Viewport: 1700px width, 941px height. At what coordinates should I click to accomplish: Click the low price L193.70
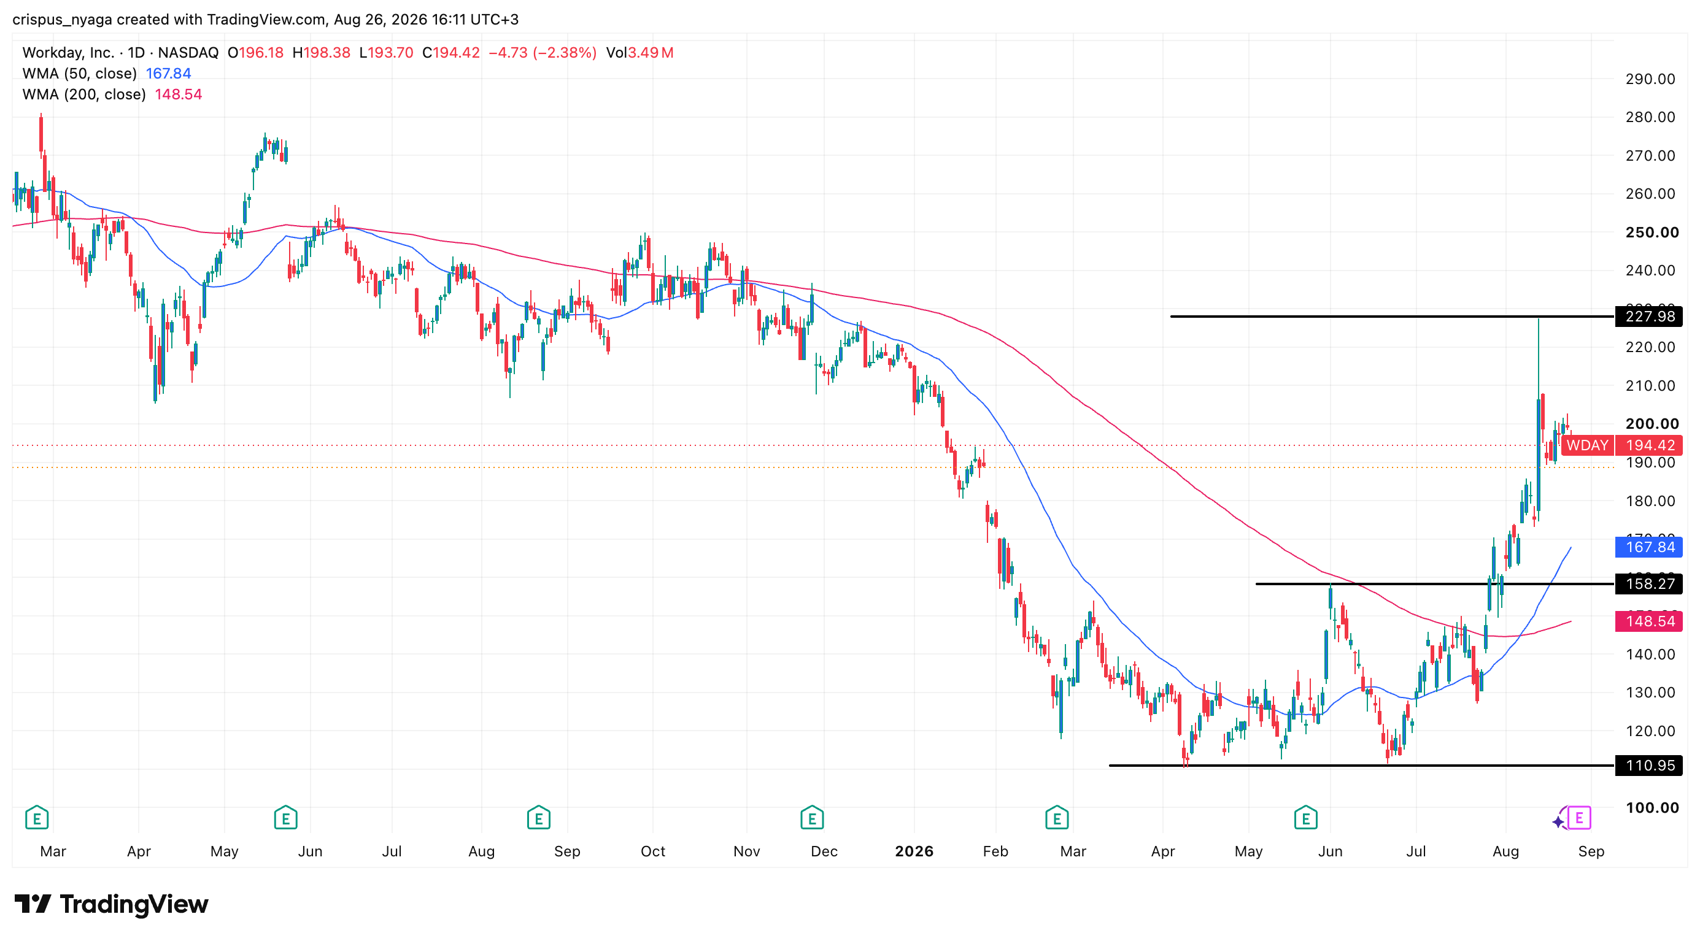pos(386,53)
